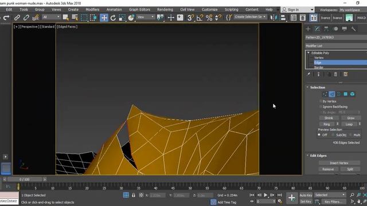Viewport: 367px width, 206px height.
Task: Toggle the Window/Crossing selection icon
Action: 93,18
